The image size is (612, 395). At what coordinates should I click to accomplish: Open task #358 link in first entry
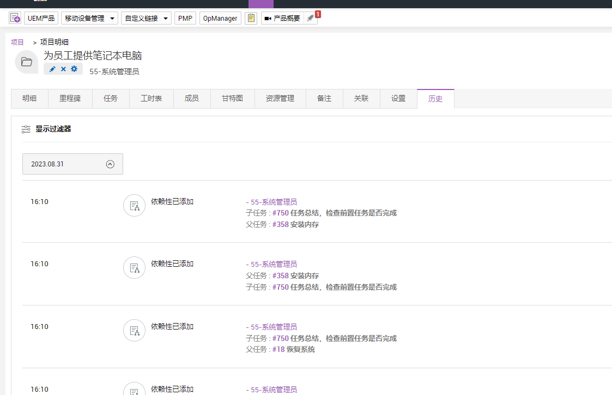point(280,224)
